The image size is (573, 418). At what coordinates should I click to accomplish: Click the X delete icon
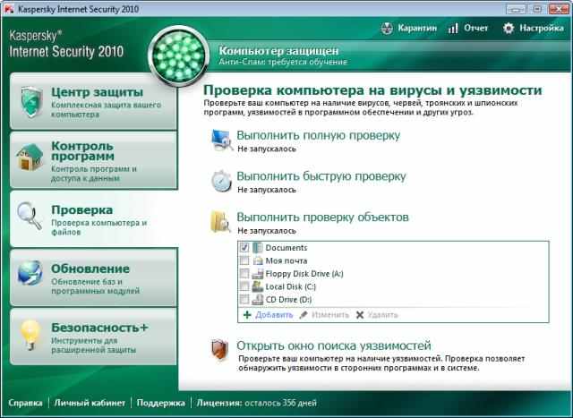point(360,314)
